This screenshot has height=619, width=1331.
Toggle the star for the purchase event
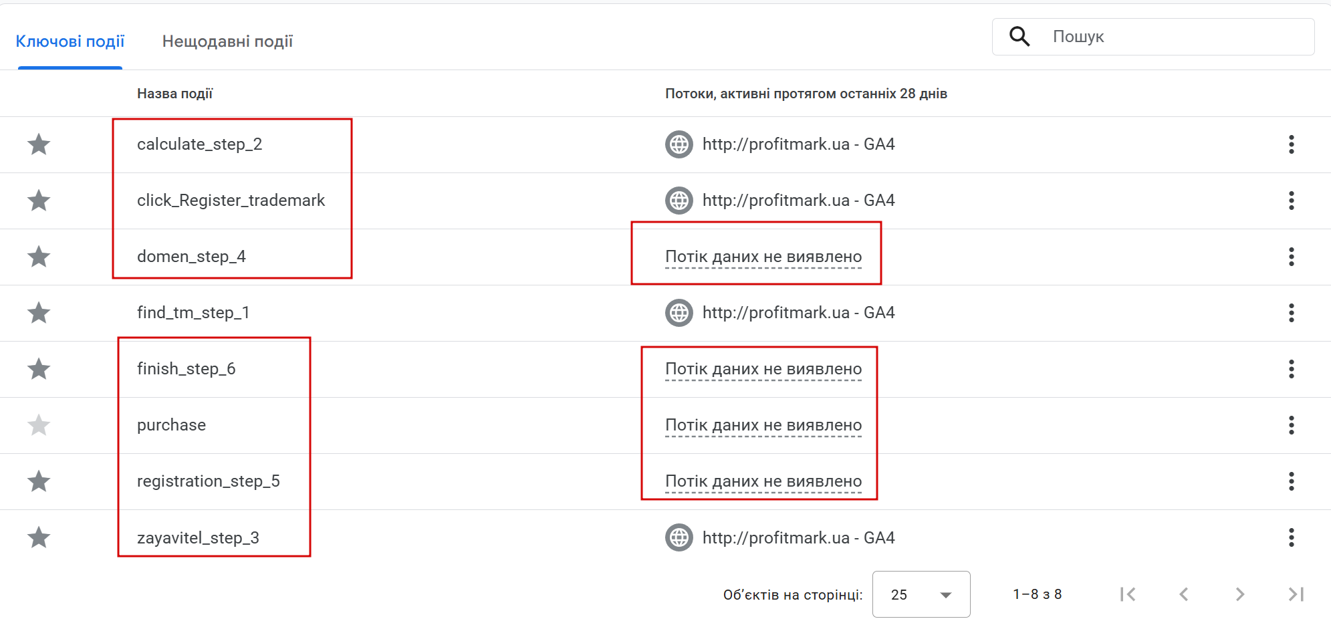[x=39, y=425]
